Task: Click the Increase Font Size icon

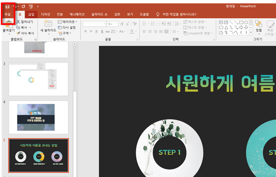Action: click(122, 24)
